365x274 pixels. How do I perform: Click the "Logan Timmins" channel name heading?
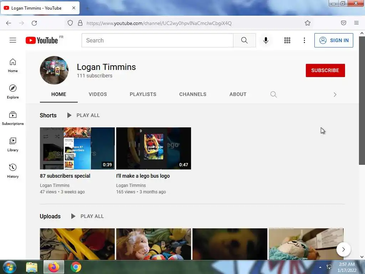pyautogui.click(x=106, y=67)
